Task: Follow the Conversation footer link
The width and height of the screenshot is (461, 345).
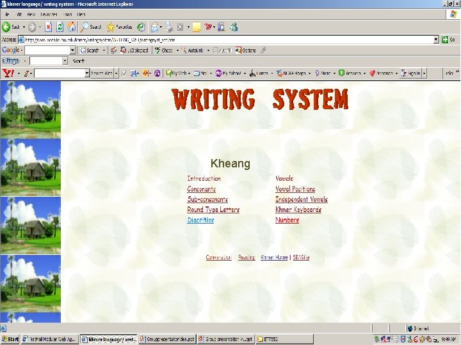Action: click(219, 257)
